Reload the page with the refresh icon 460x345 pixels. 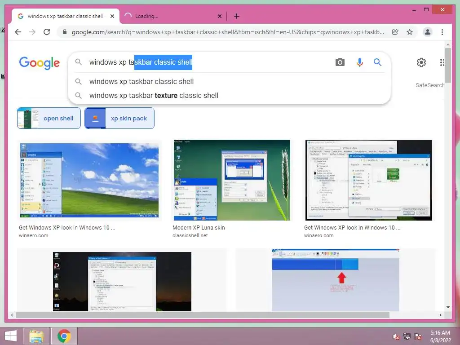point(47,32)
